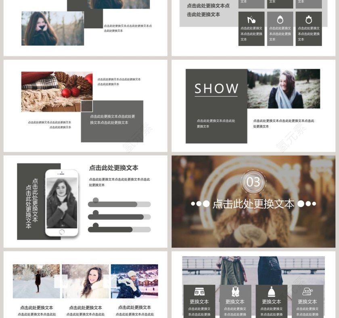Click the beanie hat icon
Viewport: 339px width, 318px height.
pyautogui.click(x=271, y=291)
